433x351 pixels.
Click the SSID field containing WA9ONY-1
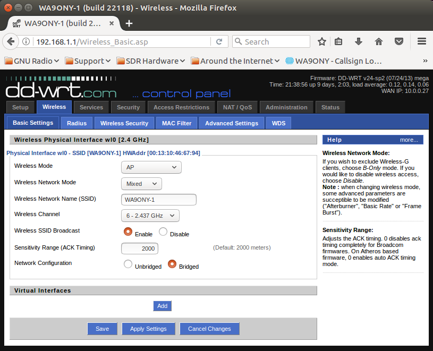pyautogui.click(x=159, y=200)
